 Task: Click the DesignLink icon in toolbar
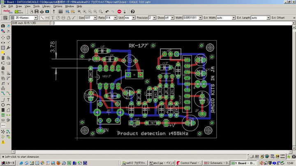pyautogui.click(x=7, y=11)
